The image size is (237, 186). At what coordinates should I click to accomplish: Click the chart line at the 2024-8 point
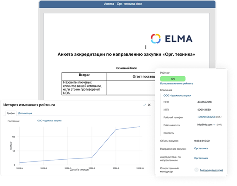[92, 158]
